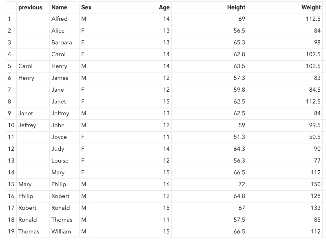Click the 'previous' column header
326x242 pixels.
(30, 7)
